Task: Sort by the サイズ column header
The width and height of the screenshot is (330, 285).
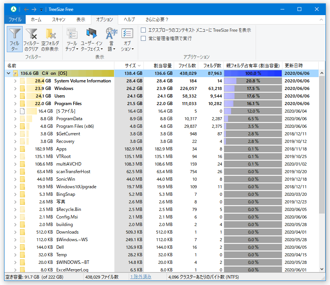Action: pos(129,66)
